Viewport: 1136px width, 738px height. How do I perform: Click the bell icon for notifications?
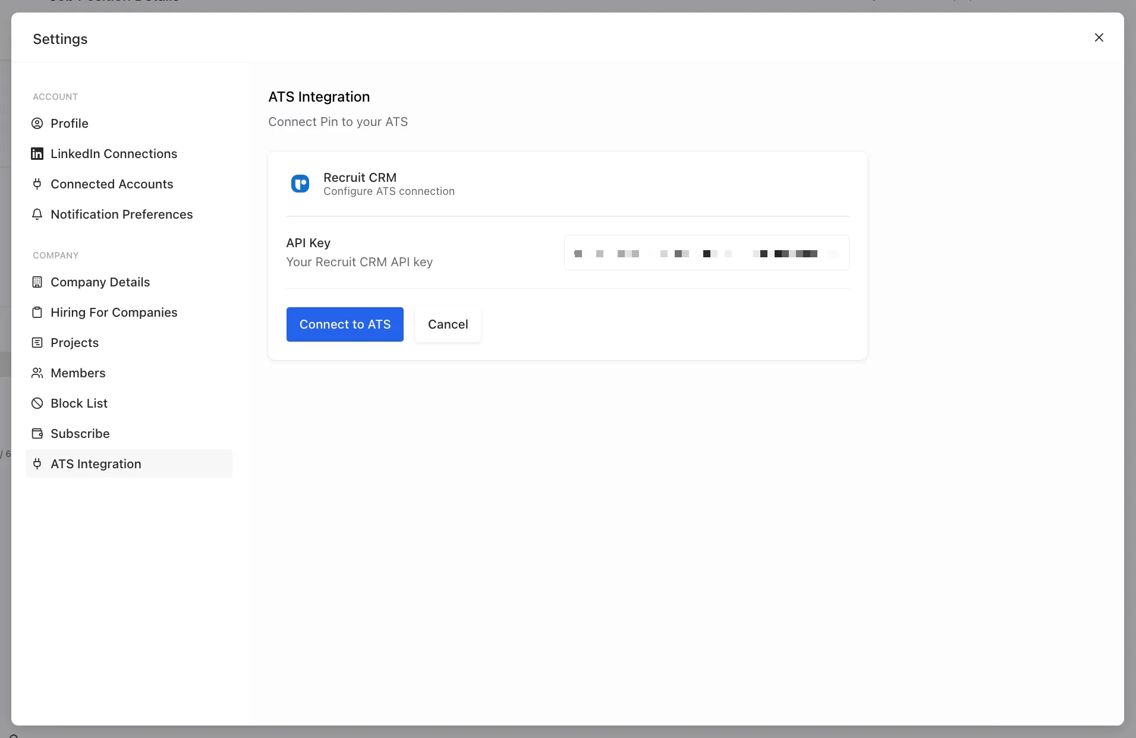pyautogui.click(x=37, y=214)
